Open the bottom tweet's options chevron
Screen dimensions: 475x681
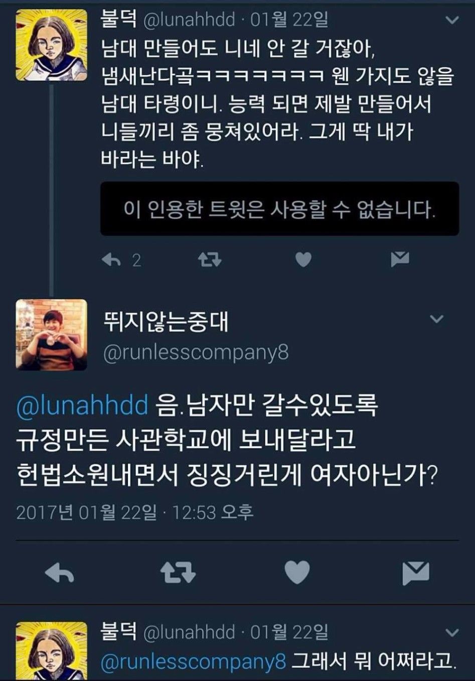pyautogui.click(x=452, y=632)
